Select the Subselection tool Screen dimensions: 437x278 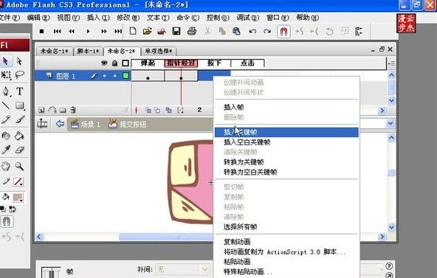coord(19,61)
